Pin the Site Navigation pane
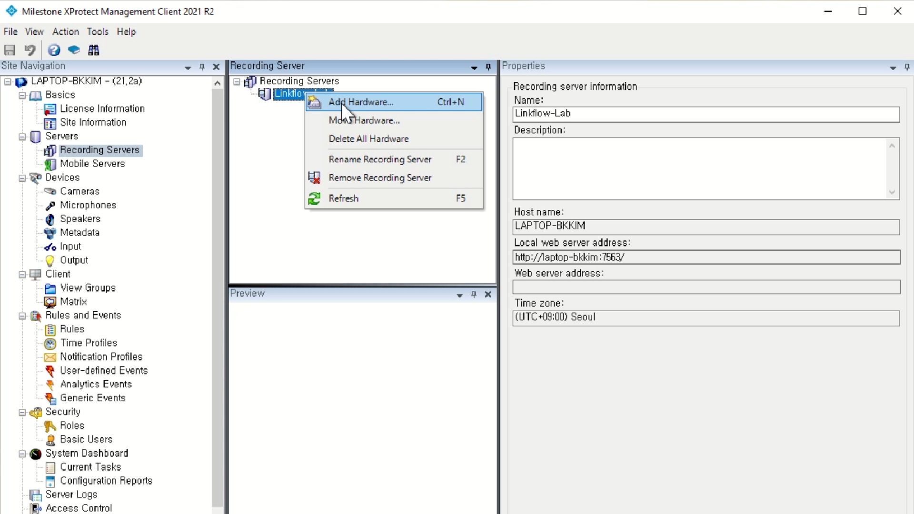The image size is (914, 514). click(x=202, y=67)
